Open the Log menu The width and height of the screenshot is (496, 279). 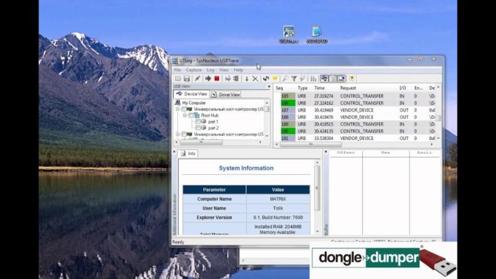pyautogui.click(x=210, y=70)
